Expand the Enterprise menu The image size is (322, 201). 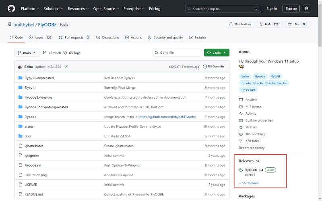[x=134, y=8]
